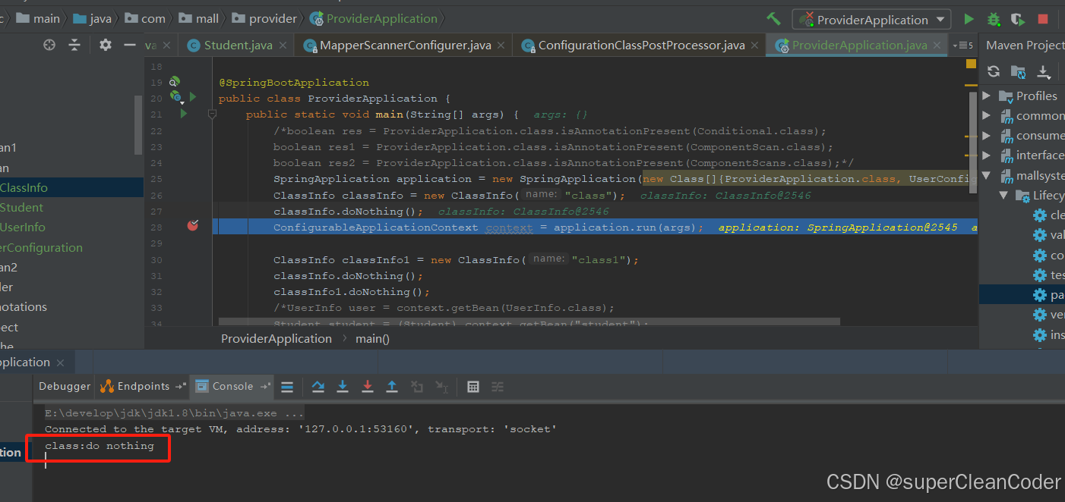Collapse the Lifecycle node in Maven panel
1065x502 pixels.
point(1003,195)
